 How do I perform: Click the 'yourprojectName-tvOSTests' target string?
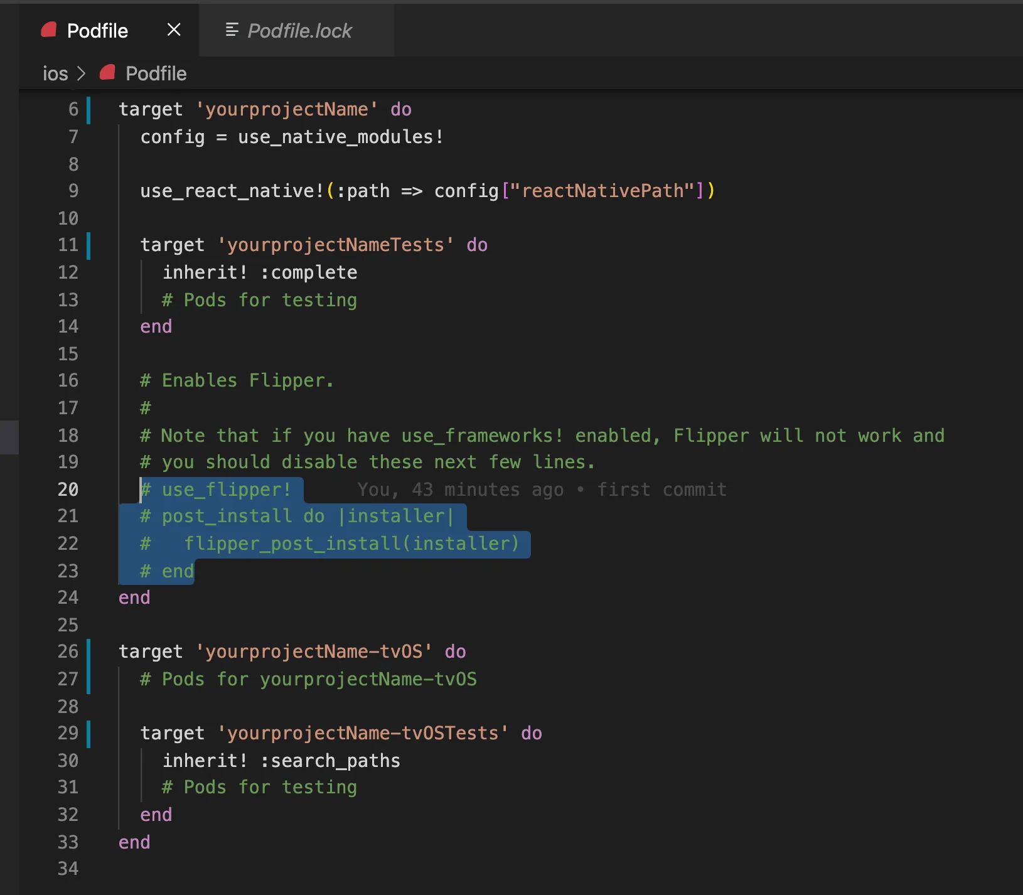tap(362, 733)
